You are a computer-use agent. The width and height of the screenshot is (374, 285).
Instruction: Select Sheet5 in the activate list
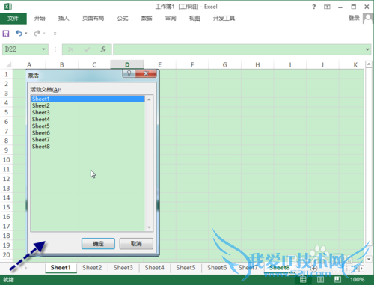[x=88, y=126]
